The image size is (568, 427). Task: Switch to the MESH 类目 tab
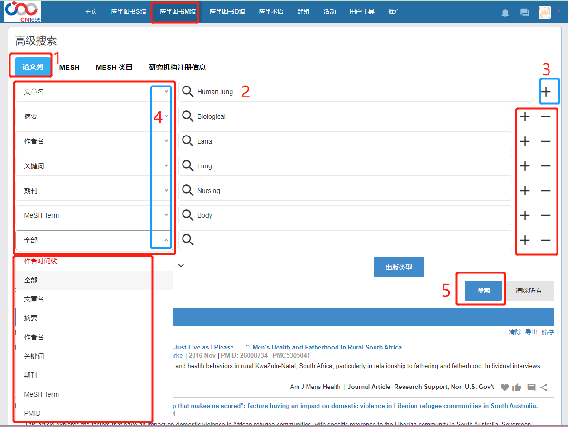click(x=114, y=68)
